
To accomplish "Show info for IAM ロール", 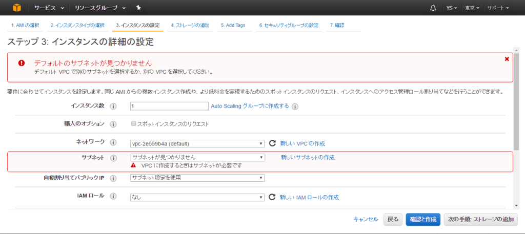I will click(113, 196).
